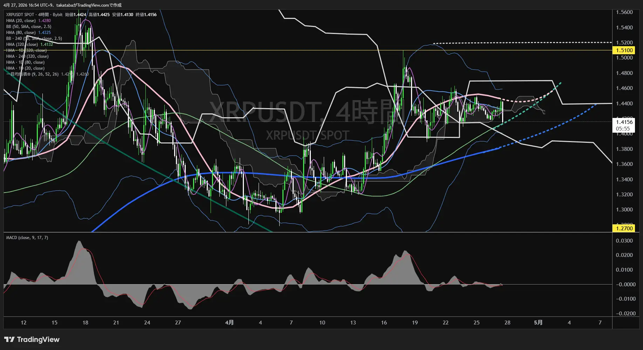The height and width of the screenshot is (350, 643).
Task: Select the HMA (20, close) indicator legend
Action: (21, 21)
